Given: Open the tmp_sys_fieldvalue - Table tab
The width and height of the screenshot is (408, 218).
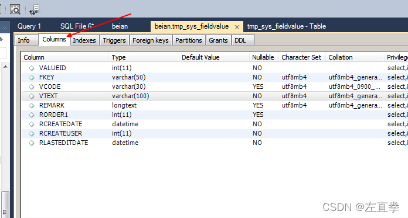Looking at the screenshot, I should pos(287,26).
